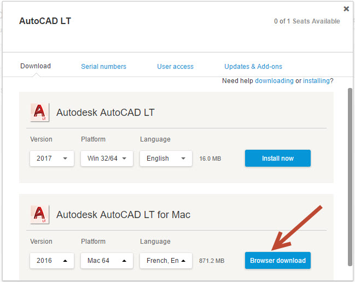Click the 0 of 1 Seats Available text
355x282 pixels.
click(x=307, y=21)
